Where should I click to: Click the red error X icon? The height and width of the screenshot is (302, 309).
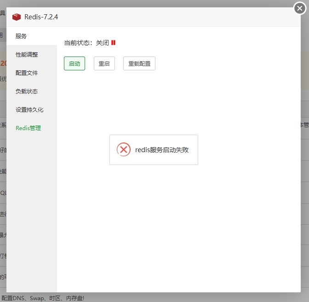pos(124,149)
